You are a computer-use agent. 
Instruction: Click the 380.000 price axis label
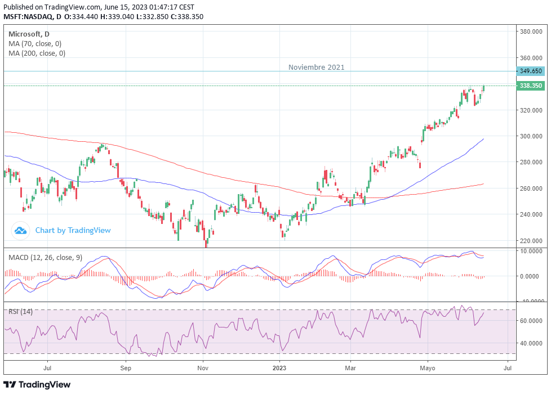[531, 32]
